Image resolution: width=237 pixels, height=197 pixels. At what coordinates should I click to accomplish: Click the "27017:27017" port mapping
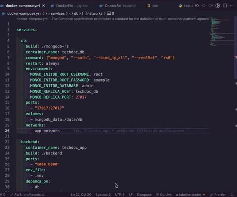(49, 108)
